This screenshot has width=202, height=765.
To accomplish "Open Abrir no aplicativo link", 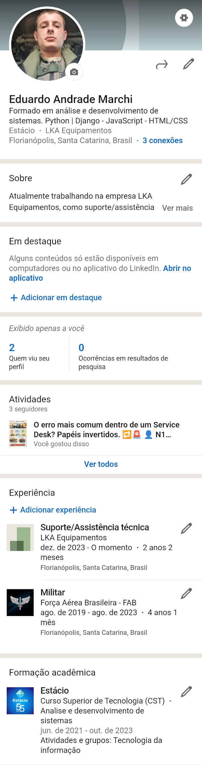I will pos(177,268).
